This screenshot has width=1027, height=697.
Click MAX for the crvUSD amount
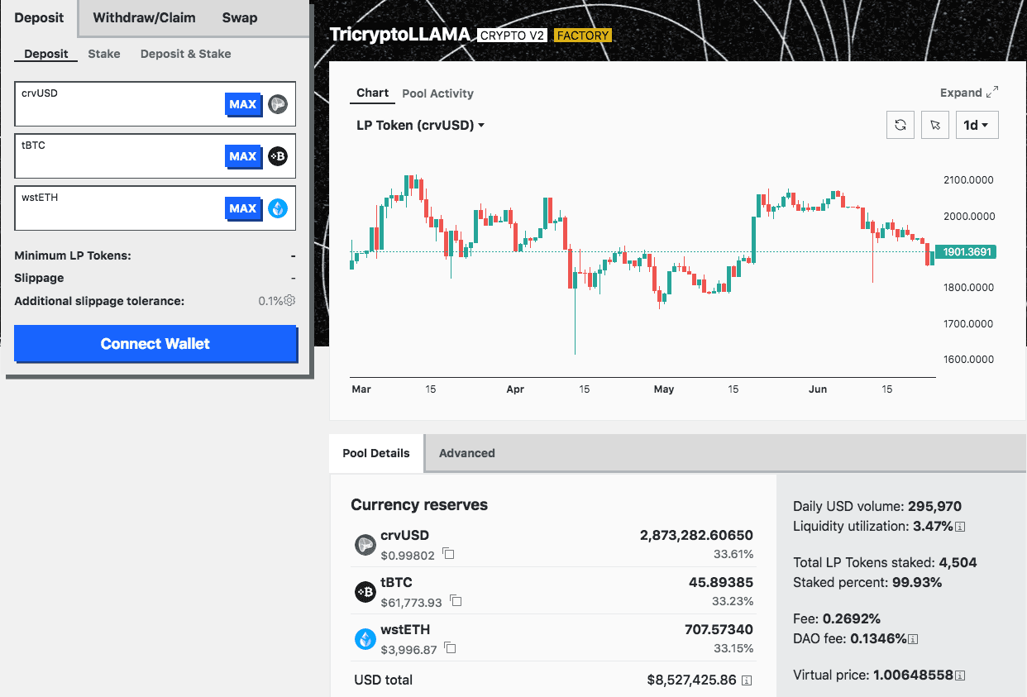pos(243,104)
